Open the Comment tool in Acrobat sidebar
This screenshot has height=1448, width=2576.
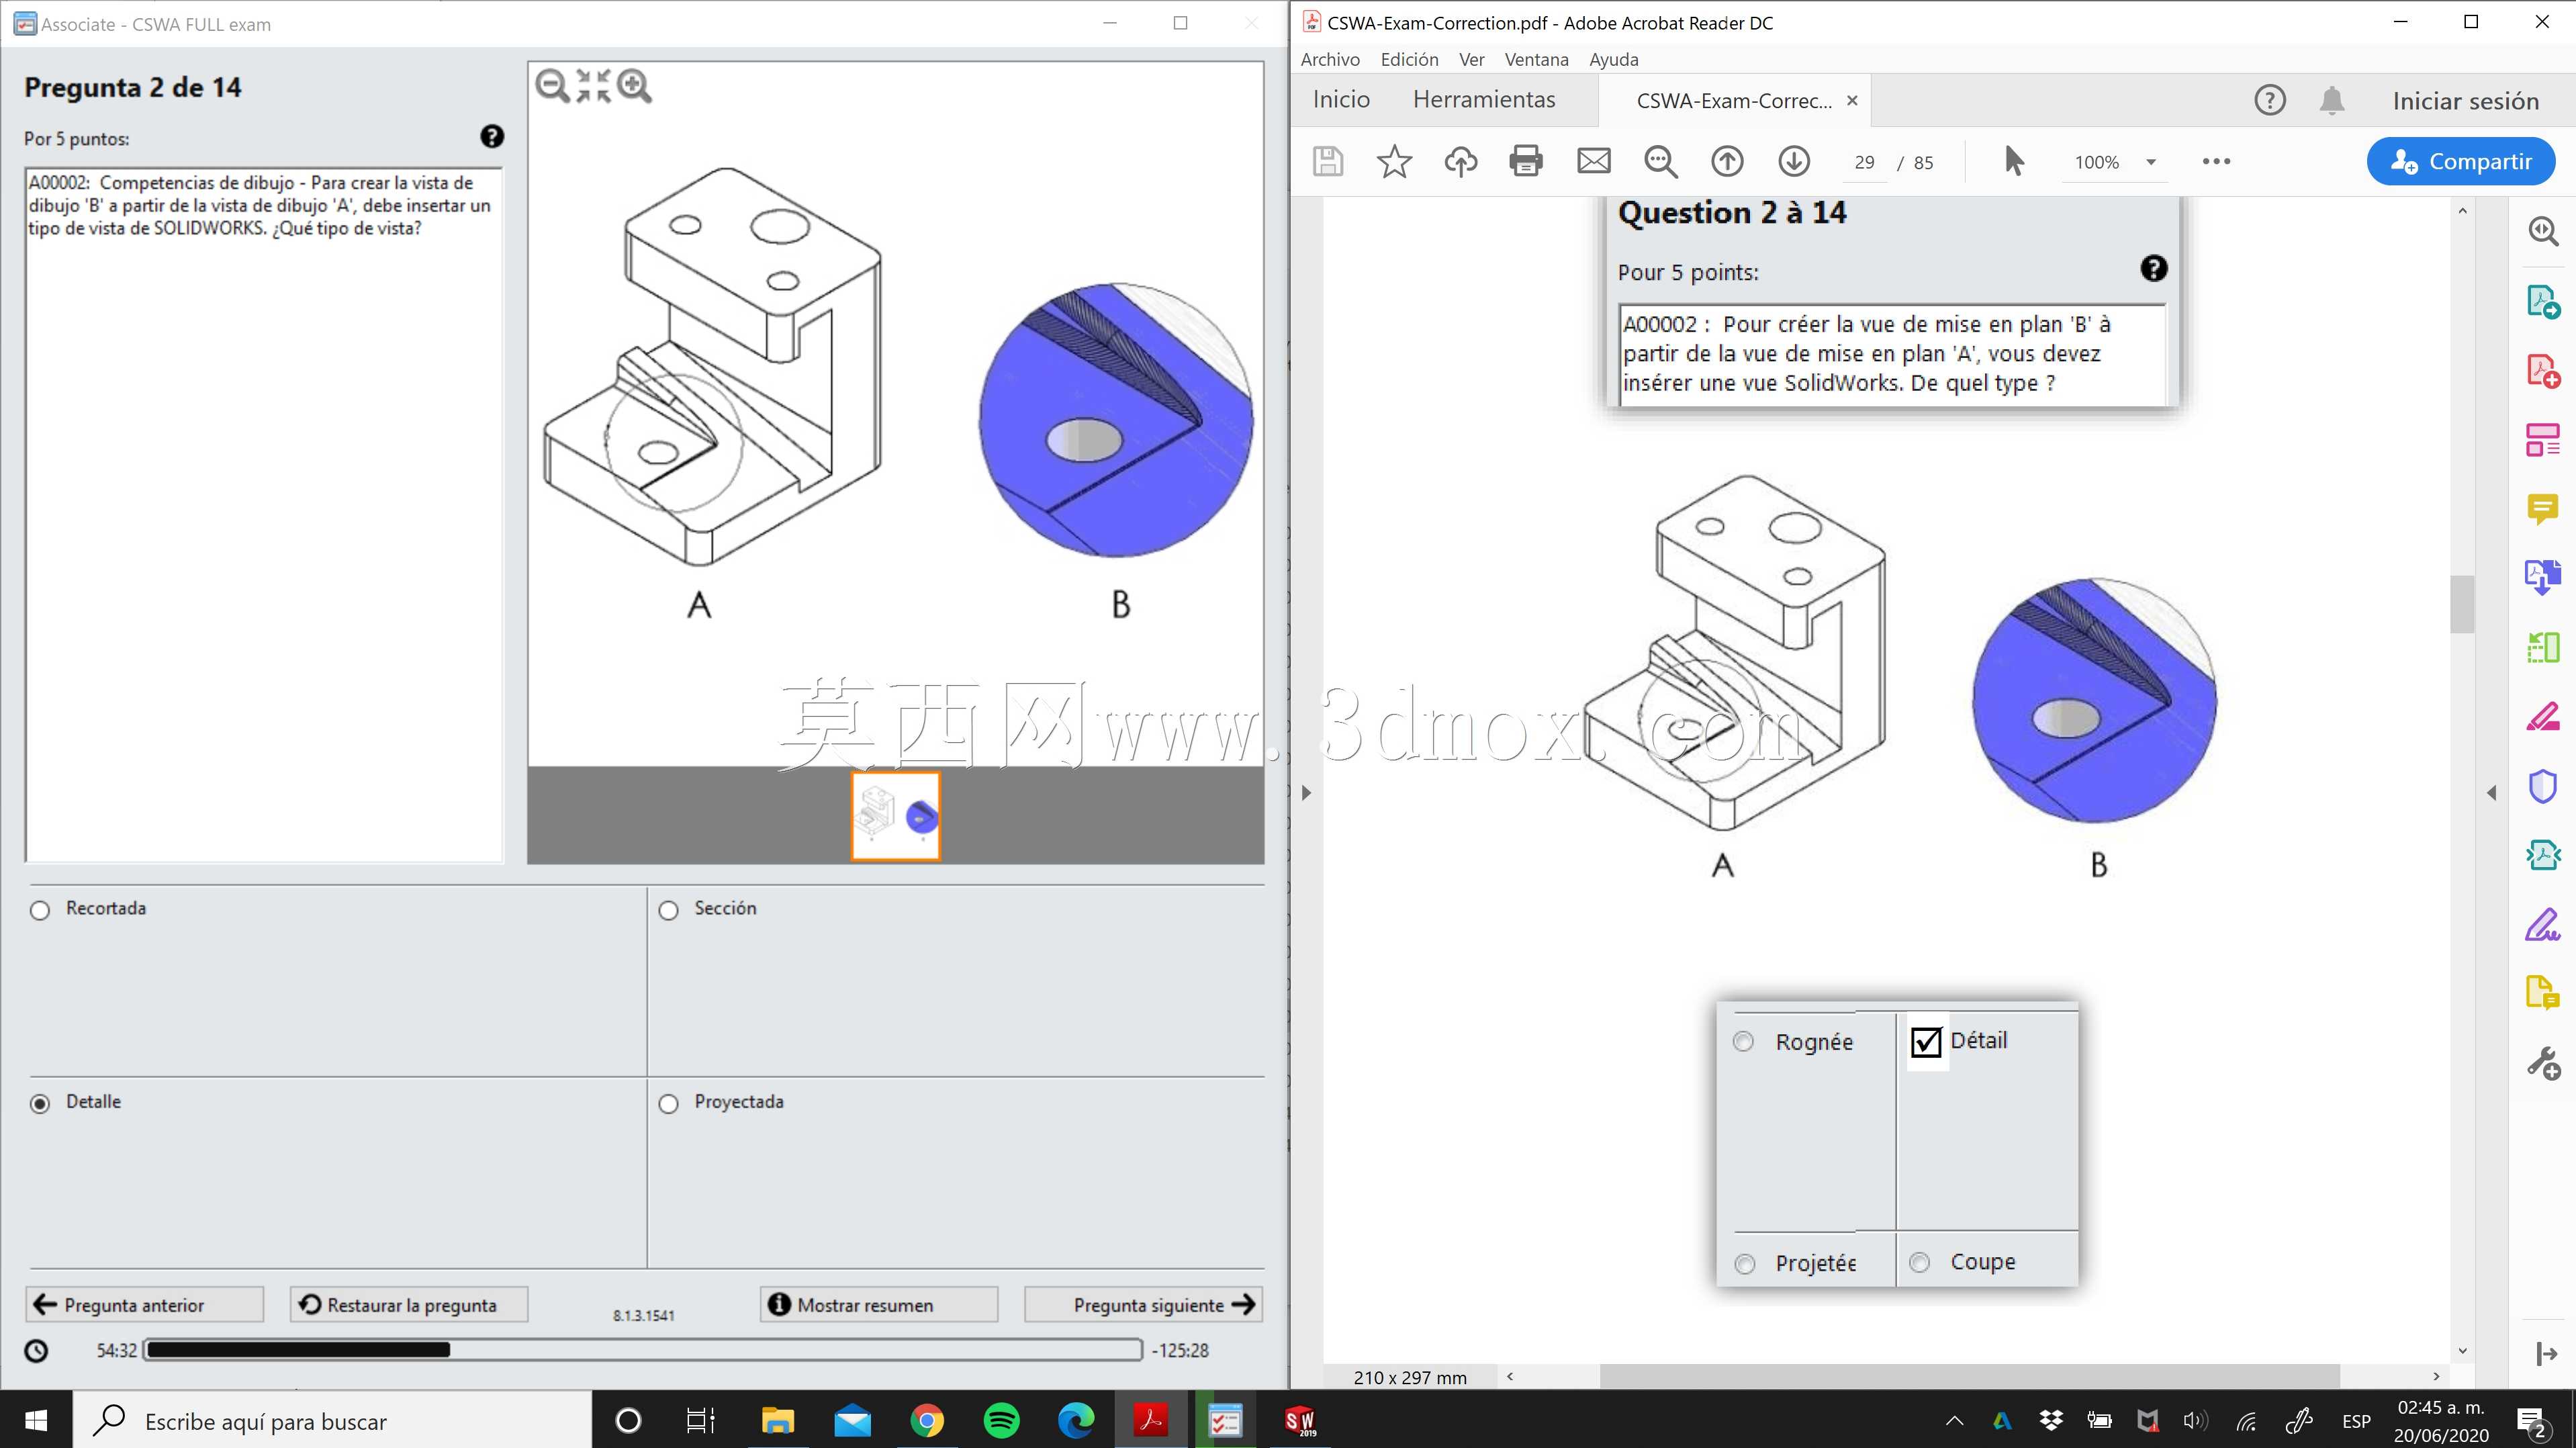2543,509
